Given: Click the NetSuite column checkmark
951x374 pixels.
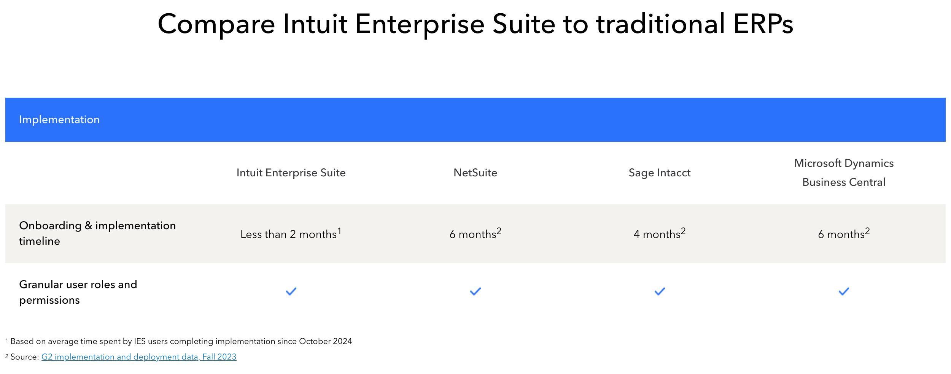Looking at the screenshot, I should [x=475, y=292].
